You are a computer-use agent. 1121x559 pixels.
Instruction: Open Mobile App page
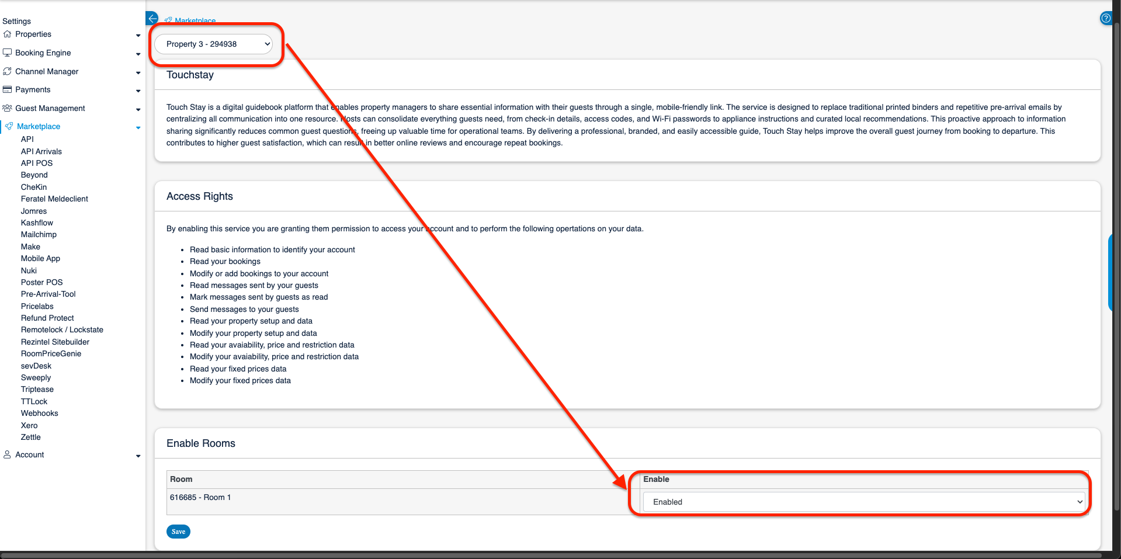(40, 258)
